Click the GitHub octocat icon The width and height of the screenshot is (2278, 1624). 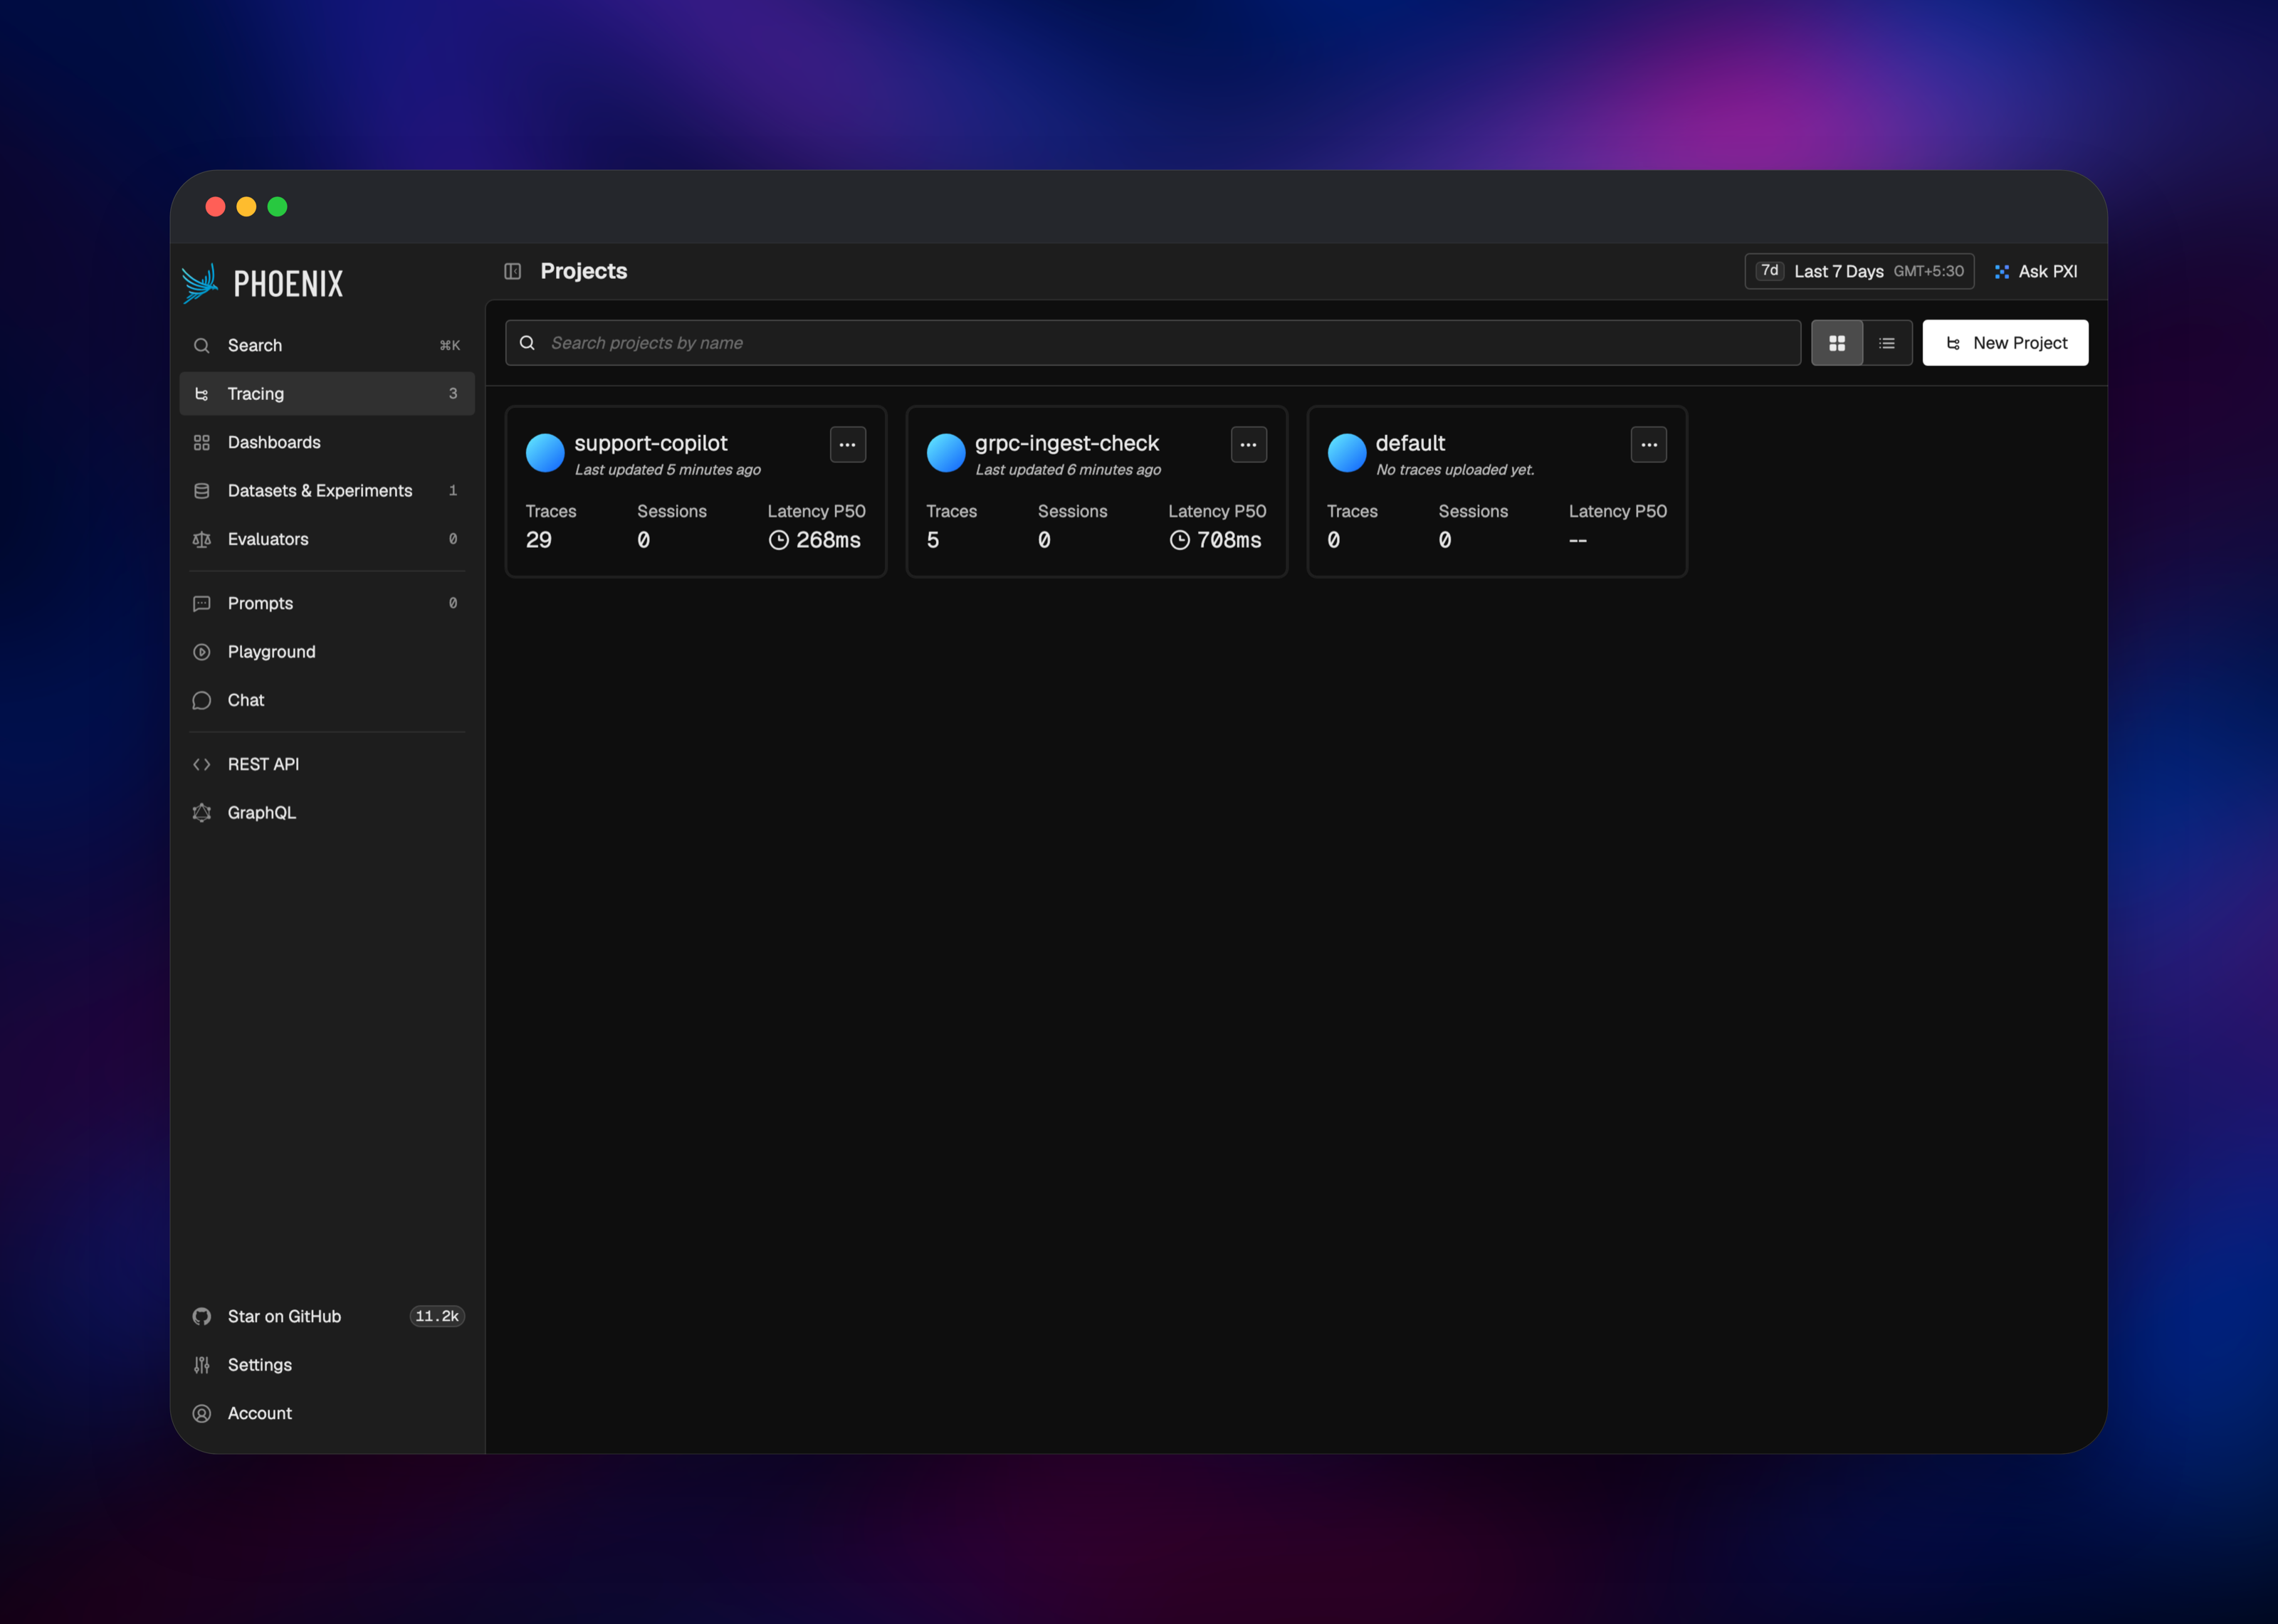pos(202,1316)
